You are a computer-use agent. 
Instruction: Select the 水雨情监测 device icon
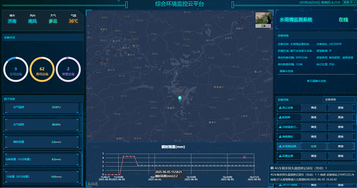279,146
